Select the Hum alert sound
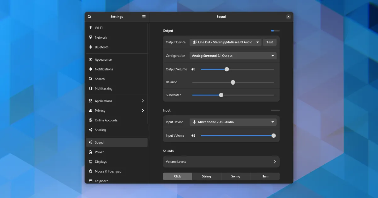The height and width of the screenshot is (198, 378). [265, 176]
